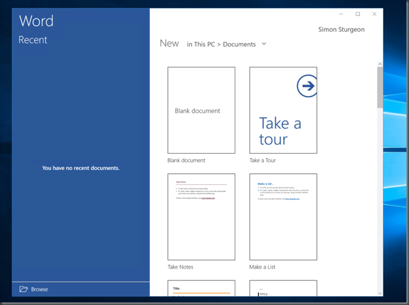Expand the save location chevron next to Documents
Viewport: 409px width, 305px height.
(264, 44)
